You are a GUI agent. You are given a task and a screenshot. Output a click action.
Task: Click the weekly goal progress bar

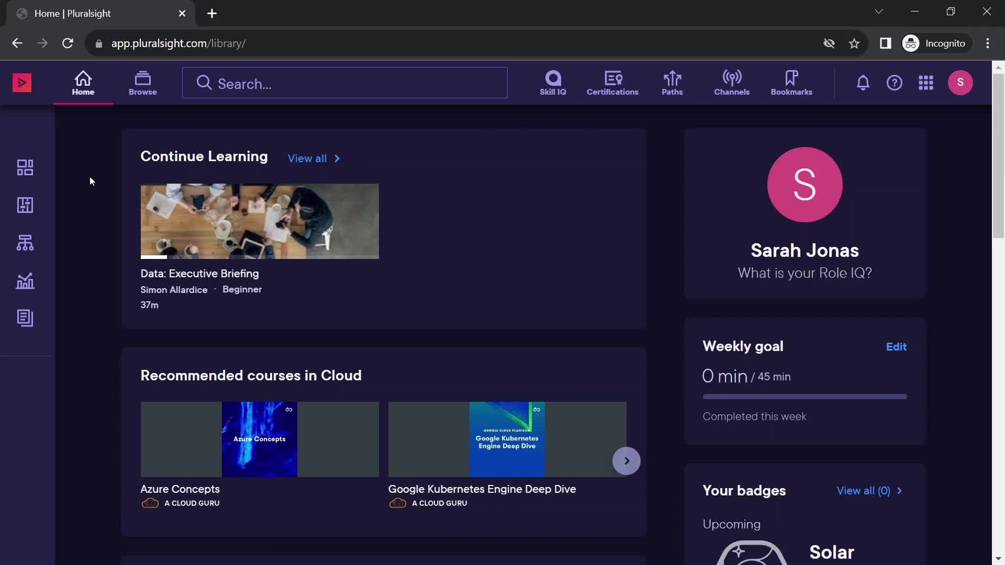(805, 397)
